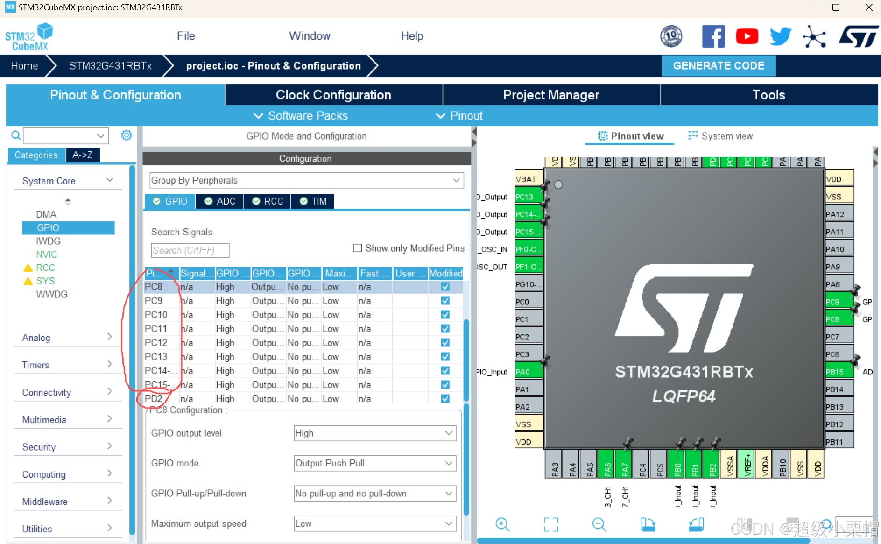
Task: Zoom in on the pinout view
Action: [502, 524]
